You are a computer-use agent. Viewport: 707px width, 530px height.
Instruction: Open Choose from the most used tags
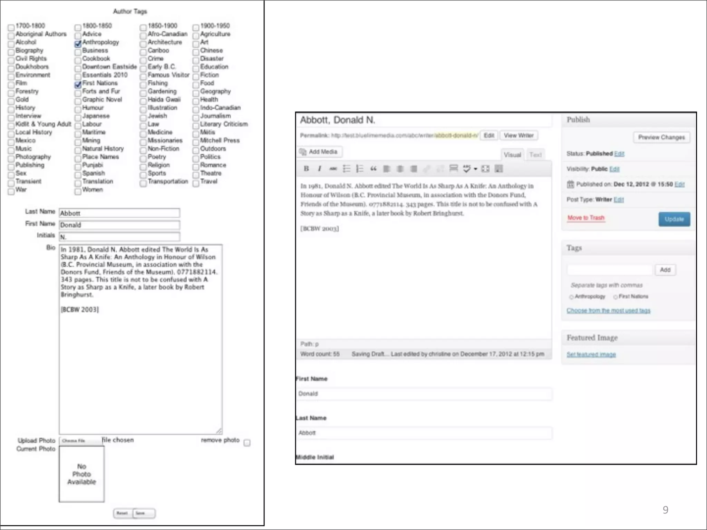point(608,311)
